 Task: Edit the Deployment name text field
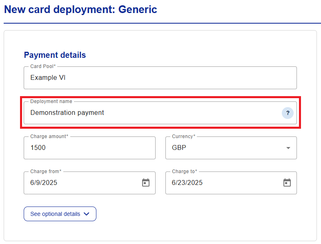coord(160,113)
